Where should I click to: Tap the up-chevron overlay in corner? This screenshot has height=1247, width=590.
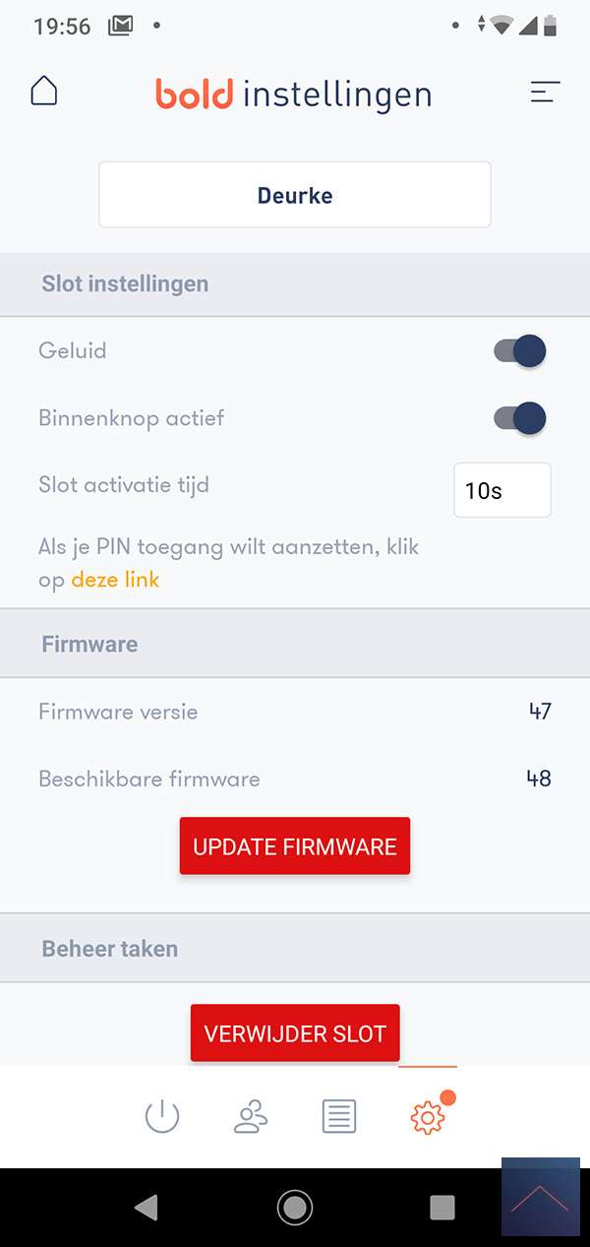click(540, 1197)
